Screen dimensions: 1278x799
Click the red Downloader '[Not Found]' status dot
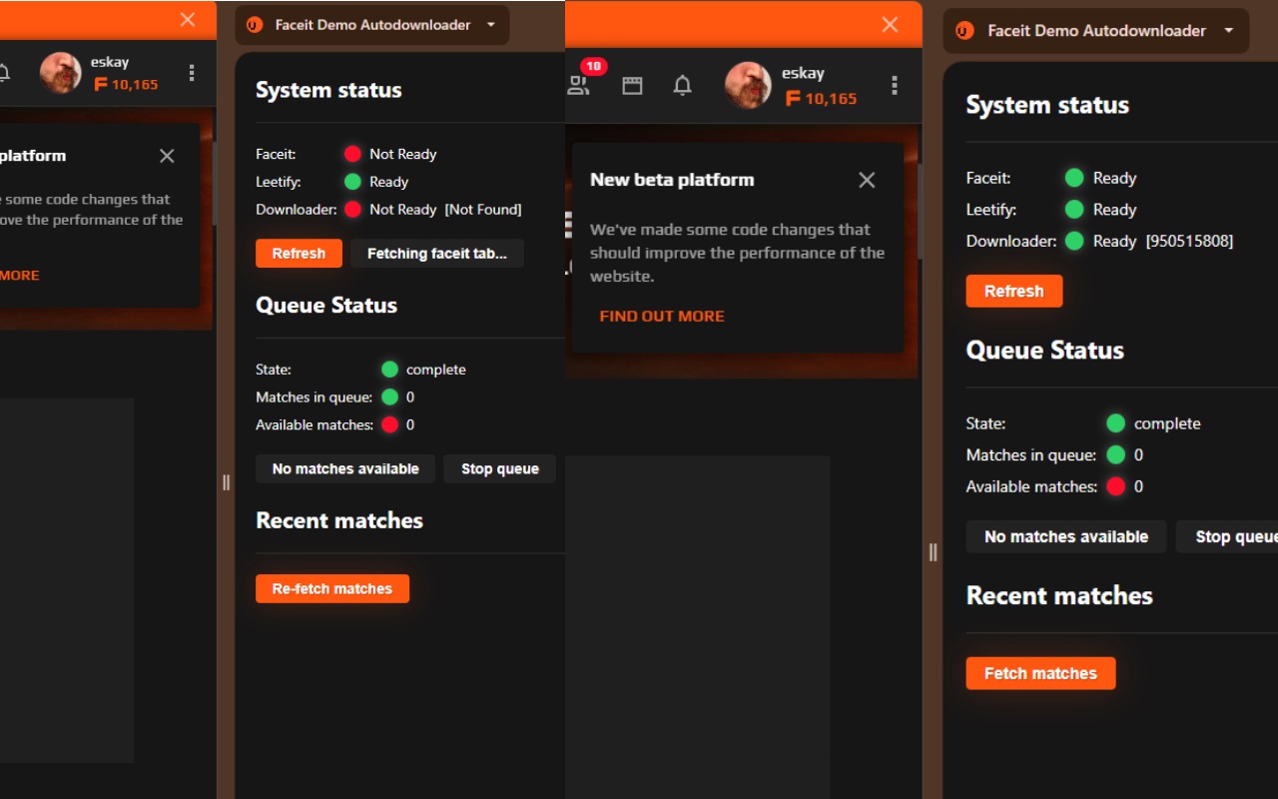click(352, 210)
